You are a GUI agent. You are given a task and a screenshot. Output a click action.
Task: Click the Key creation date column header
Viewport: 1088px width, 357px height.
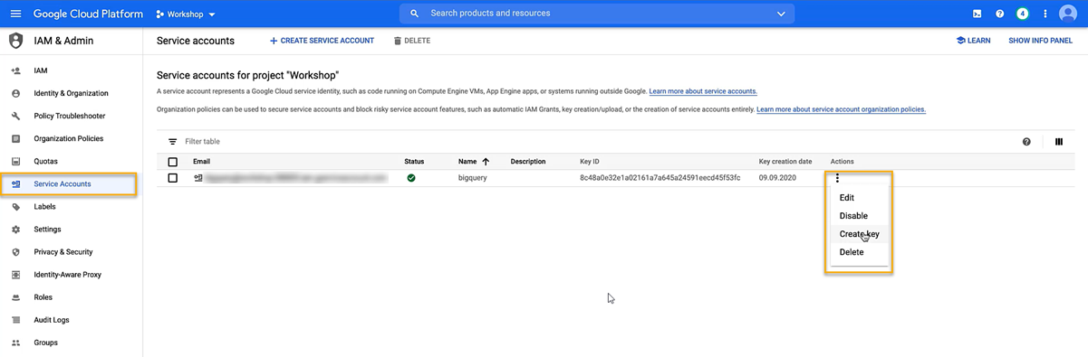(785, 162)
